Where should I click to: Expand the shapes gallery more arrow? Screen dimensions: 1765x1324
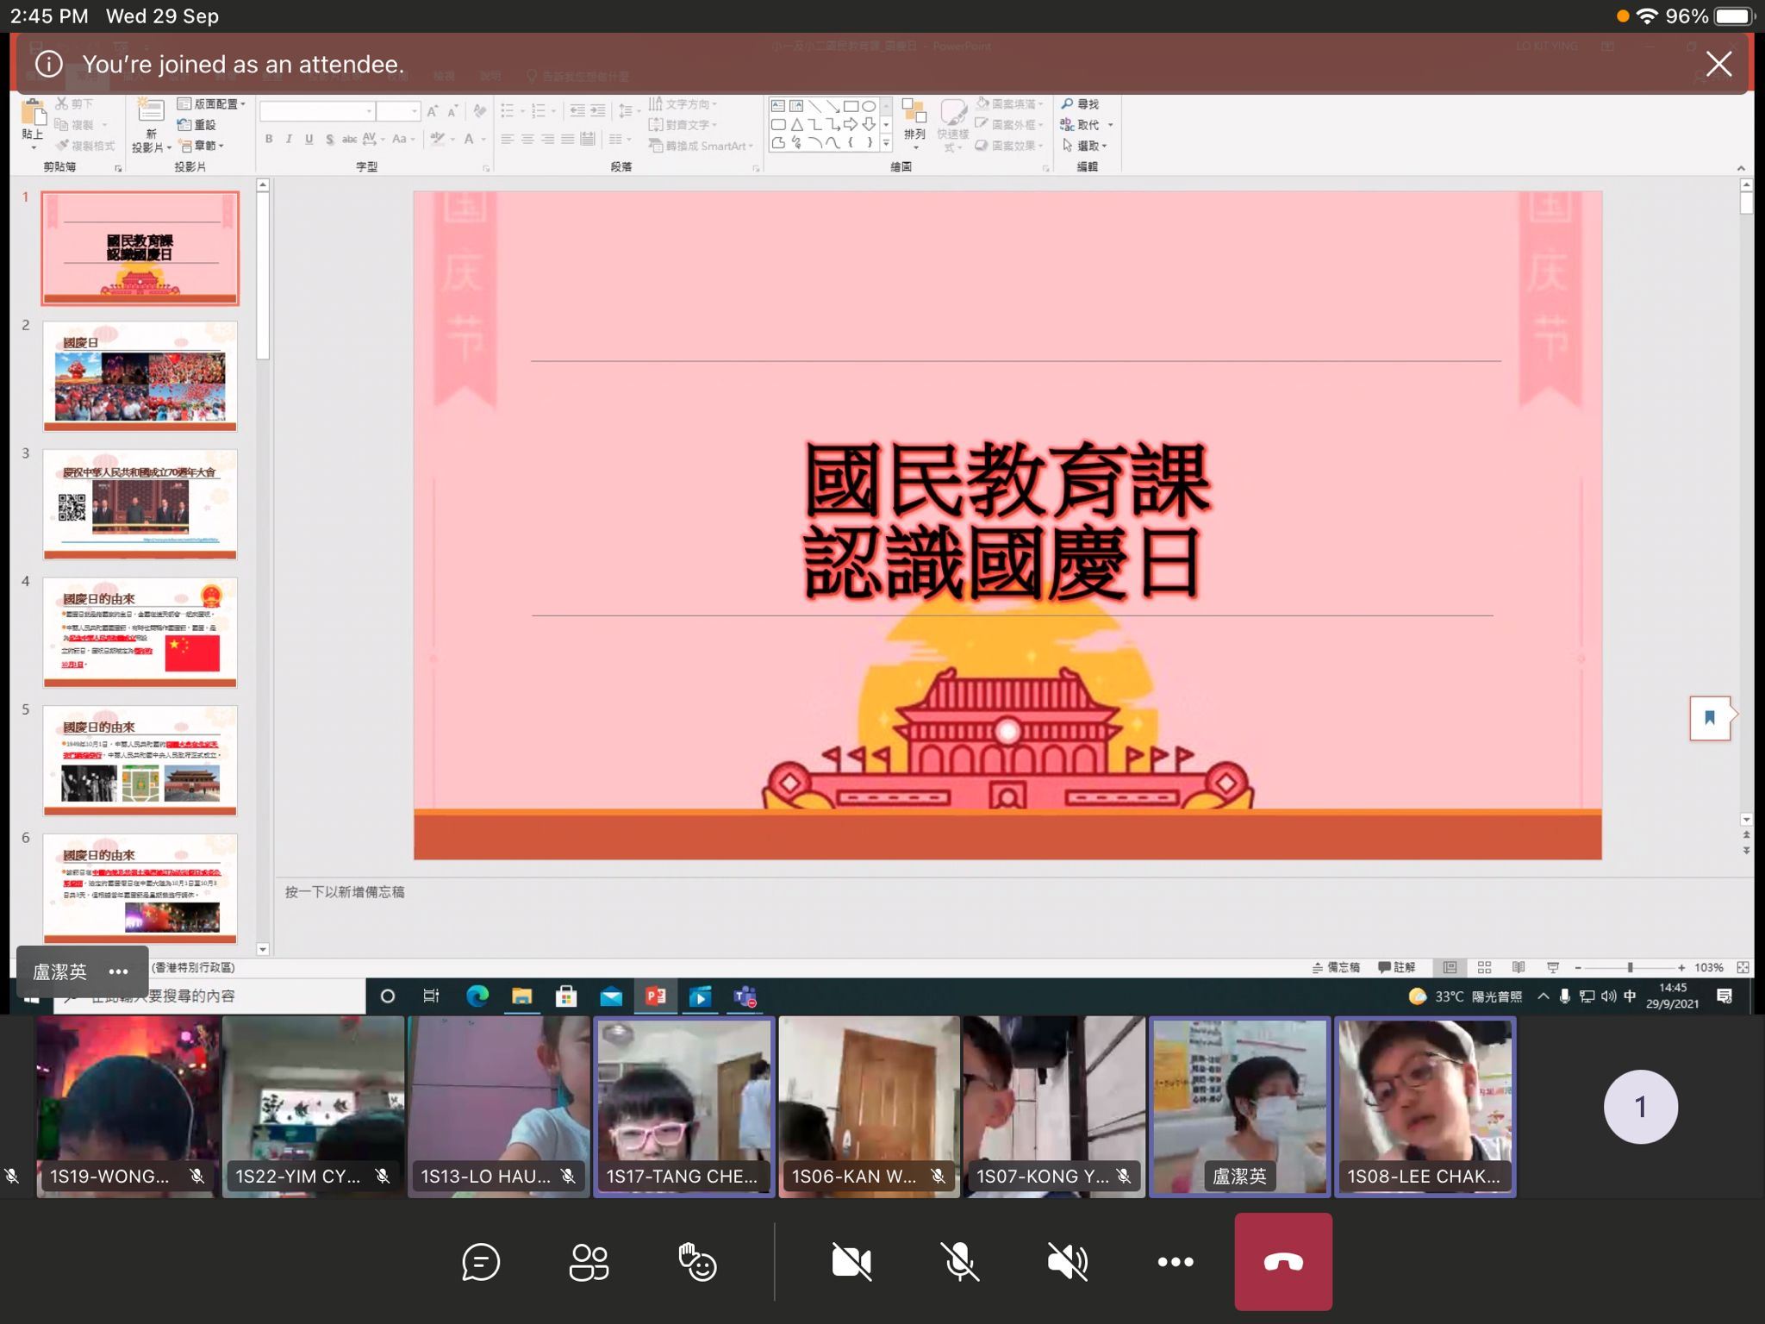[x=885, y=143]
